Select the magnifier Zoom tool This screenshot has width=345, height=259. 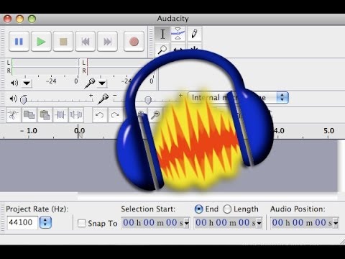[x=162, y=50]
